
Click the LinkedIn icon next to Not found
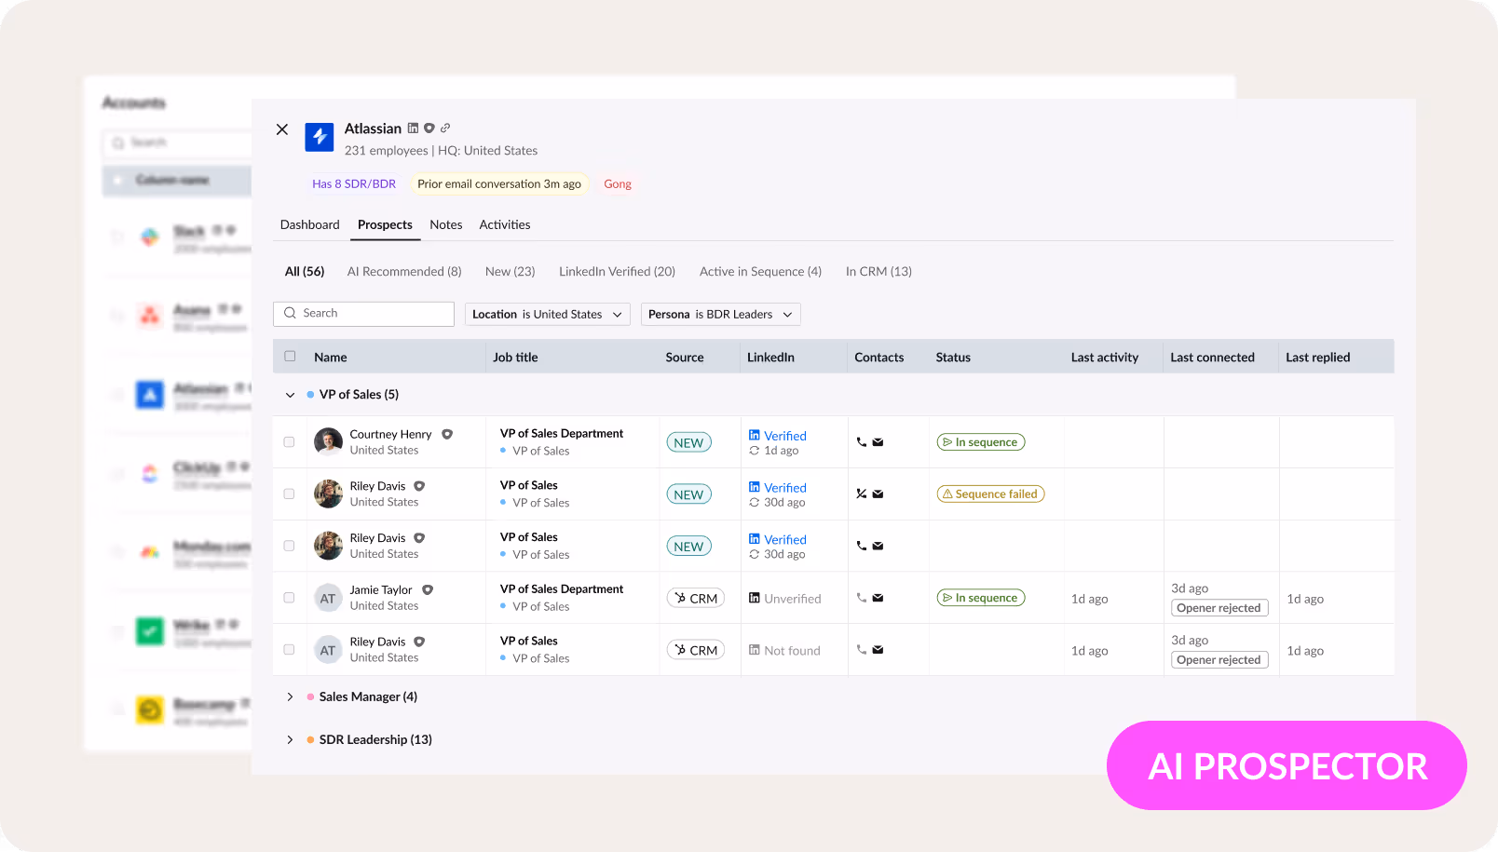[x=755, y=650]
